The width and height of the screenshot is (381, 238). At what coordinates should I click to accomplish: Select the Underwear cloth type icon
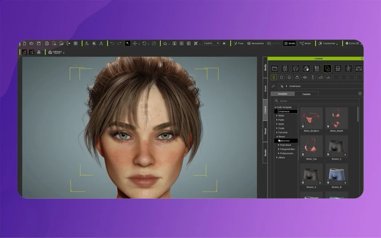coord(273,77)
